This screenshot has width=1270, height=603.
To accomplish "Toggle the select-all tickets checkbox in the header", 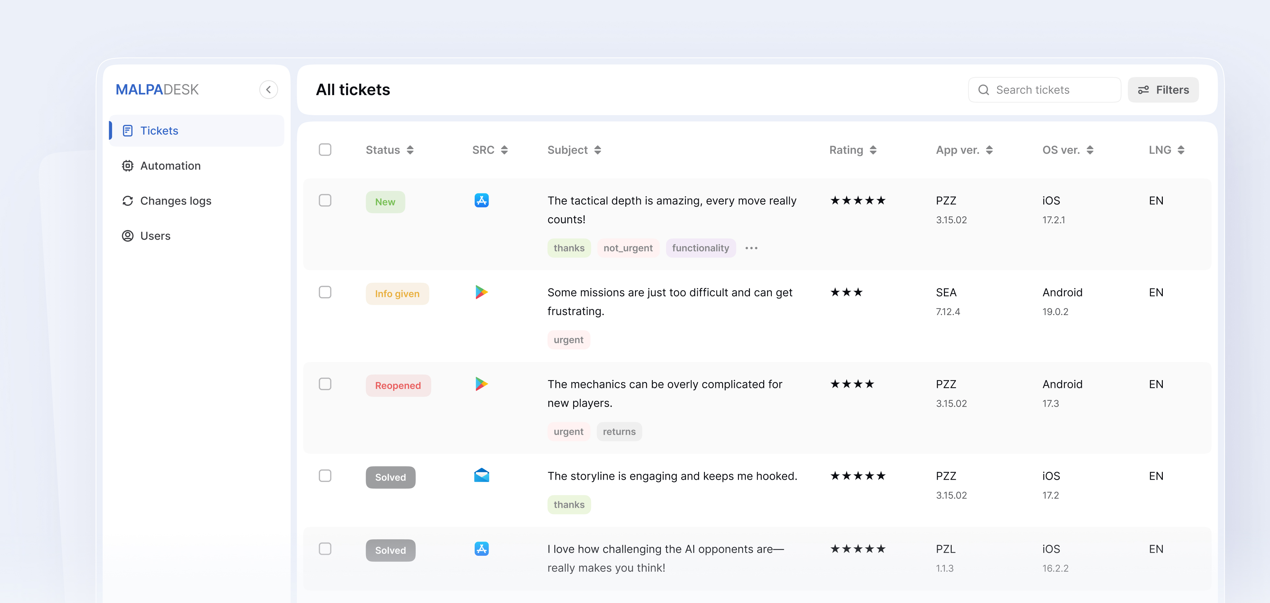I will click(325, 150).
